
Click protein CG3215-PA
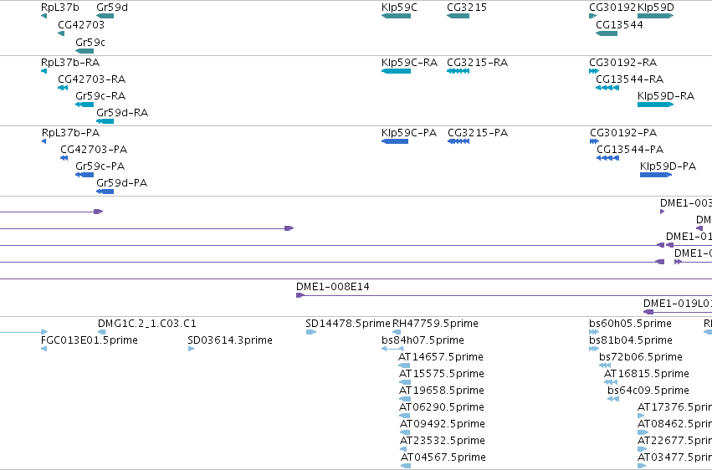pyautogui.click(x=458, y=141)
